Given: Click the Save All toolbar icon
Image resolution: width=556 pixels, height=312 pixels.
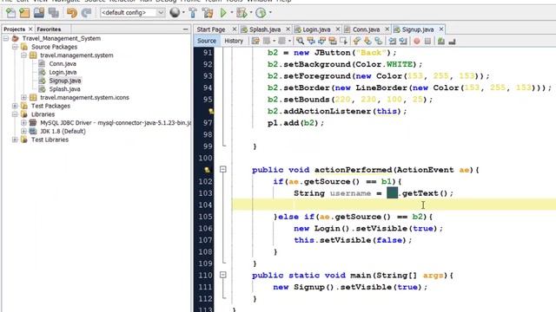Looking at the screenshot, I should point(54,13).
